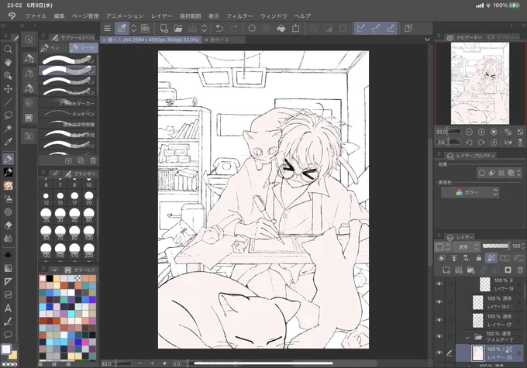Select brush size 30 preset
The height and width of the screenshot is (368, 527).
[60, 215]
